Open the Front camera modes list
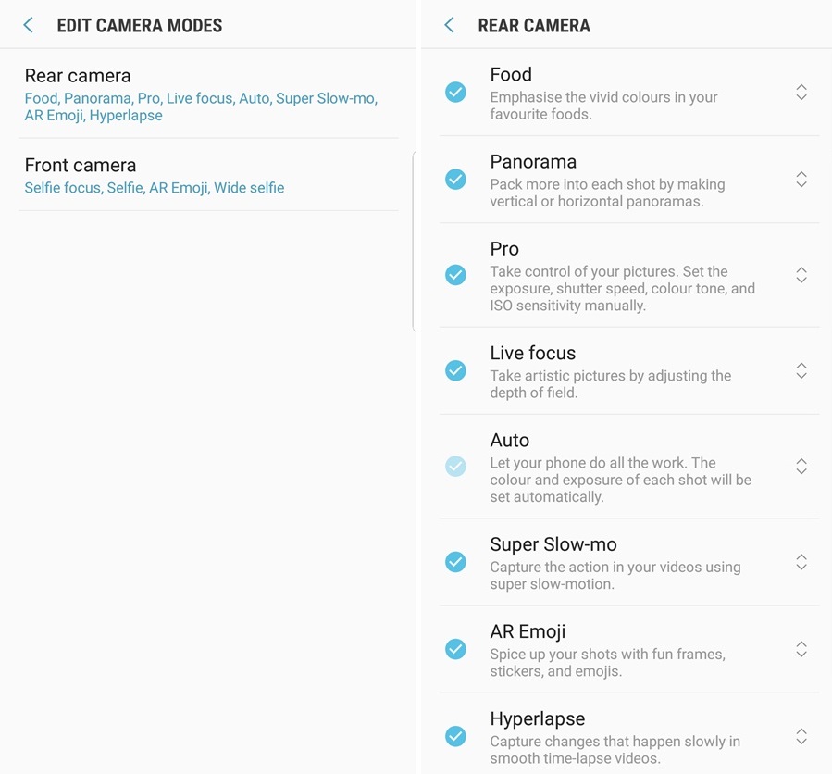 coord(208,175)
